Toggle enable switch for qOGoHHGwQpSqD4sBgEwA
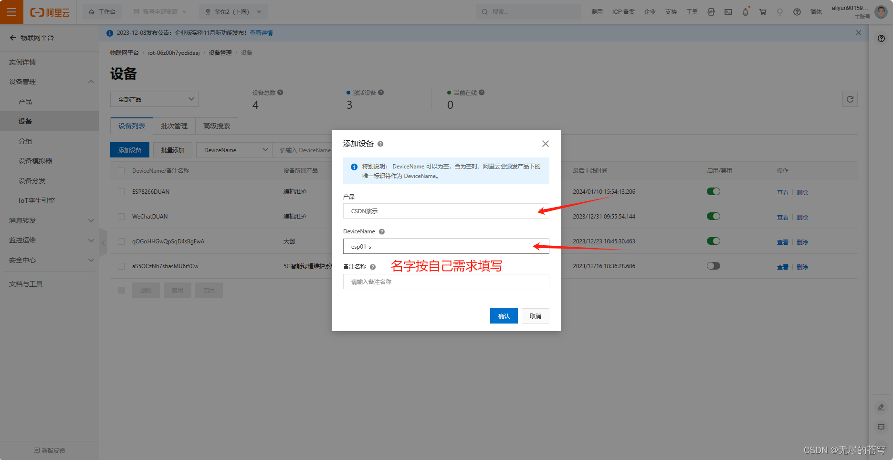The height and width of the screenshot is (460, 893). click(x=713, y=241)
